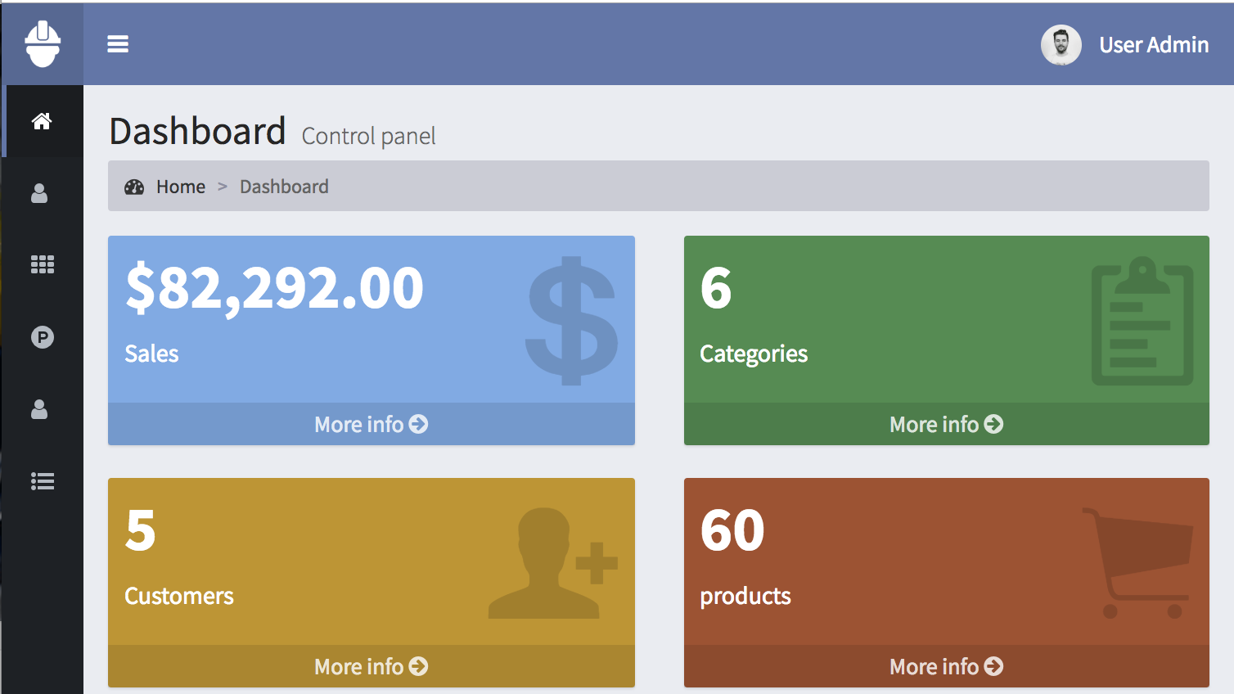Open More info for products
The width and height of the screenshot is (1234, 694).
946,666
